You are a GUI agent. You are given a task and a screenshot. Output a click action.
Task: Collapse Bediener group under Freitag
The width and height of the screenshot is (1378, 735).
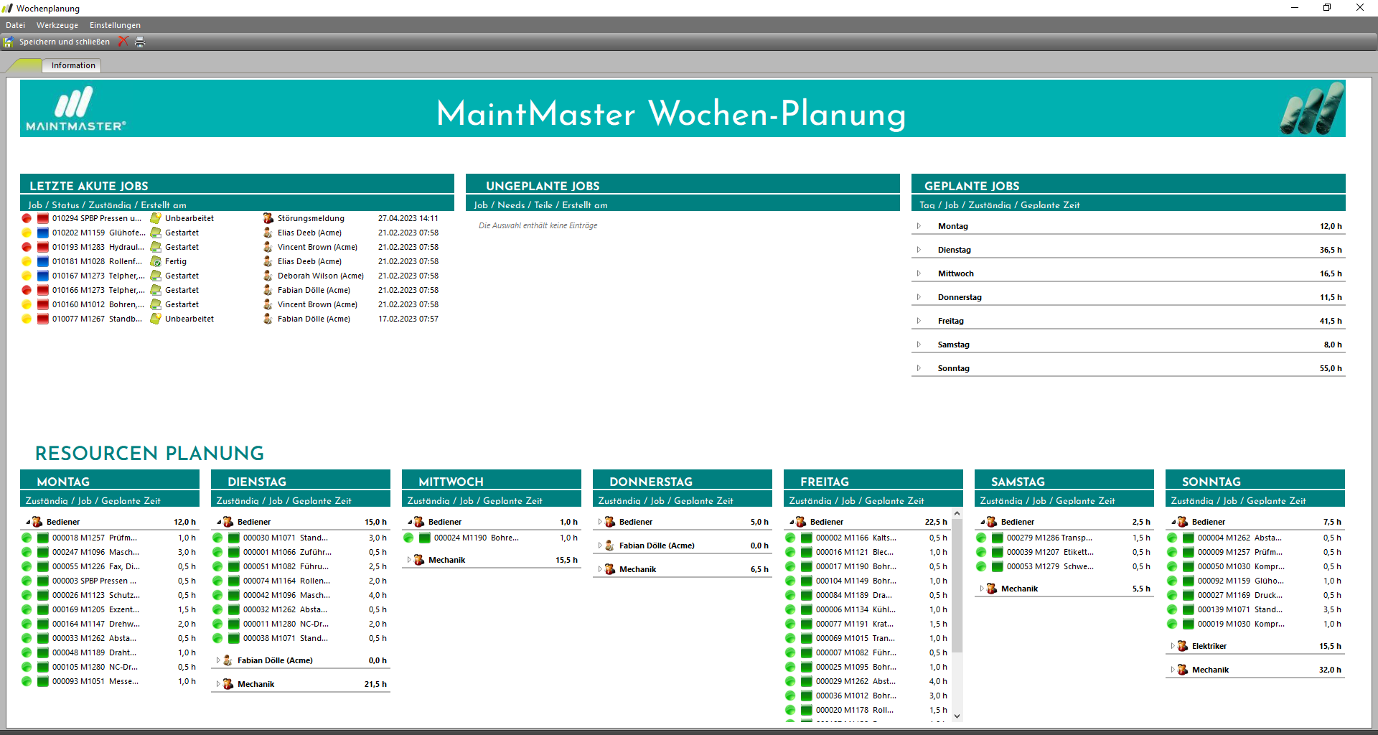(x=792, y=522)
